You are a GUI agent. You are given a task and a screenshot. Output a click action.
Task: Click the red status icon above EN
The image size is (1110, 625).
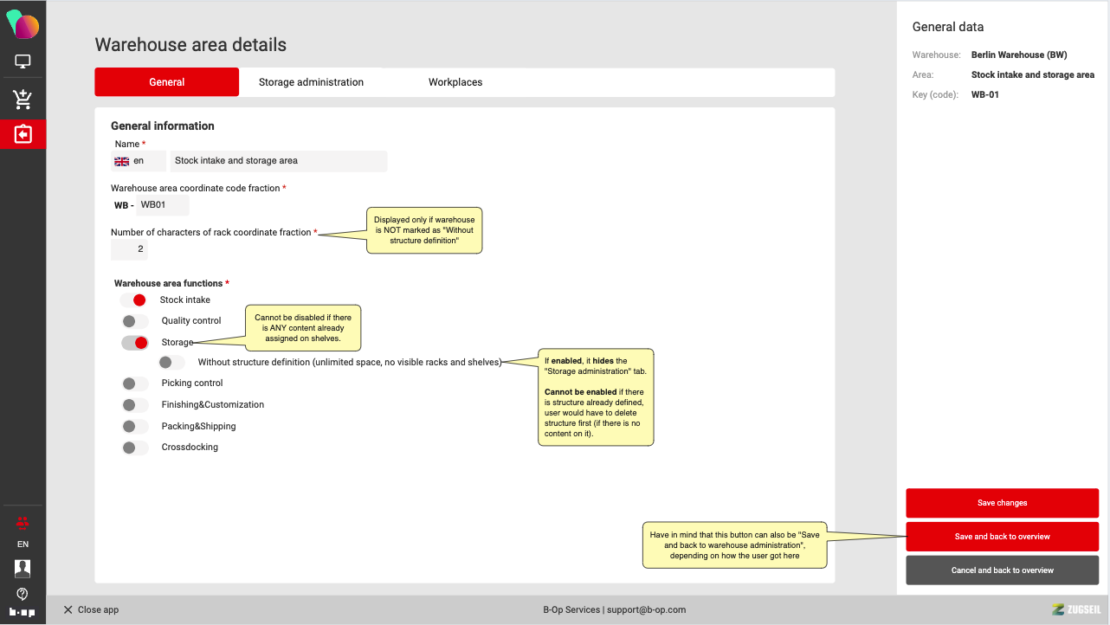click(23, 523)
